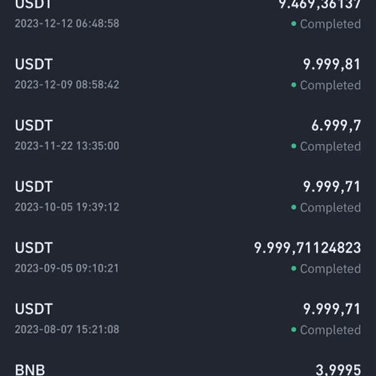
Task: Tap Completed status under 9.999,81
Action: pos(330,85)
